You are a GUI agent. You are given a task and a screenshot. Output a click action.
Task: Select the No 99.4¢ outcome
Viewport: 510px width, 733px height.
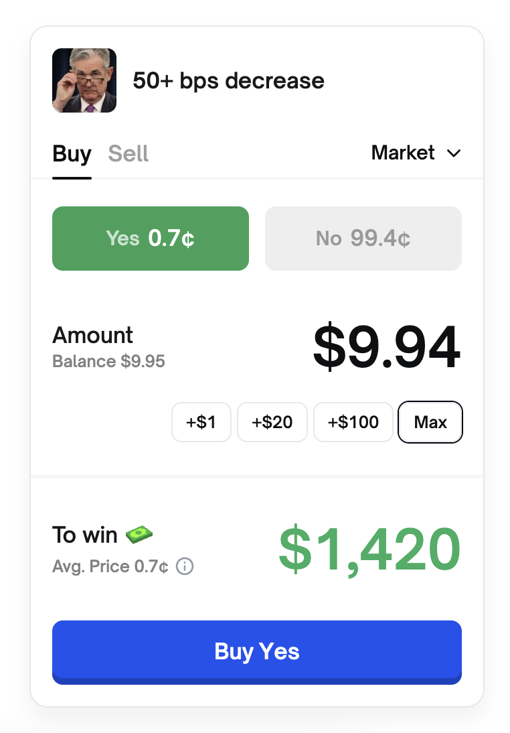(363, 239)
